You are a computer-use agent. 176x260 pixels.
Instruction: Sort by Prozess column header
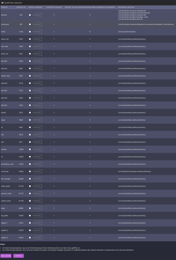click(x=4, y=7)
